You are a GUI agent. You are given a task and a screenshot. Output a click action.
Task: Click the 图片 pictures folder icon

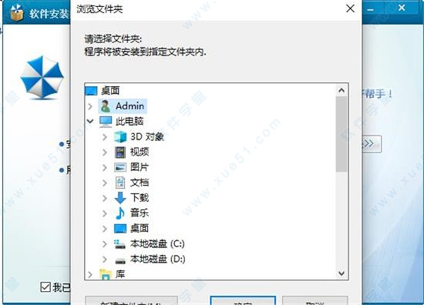(120, 167)
